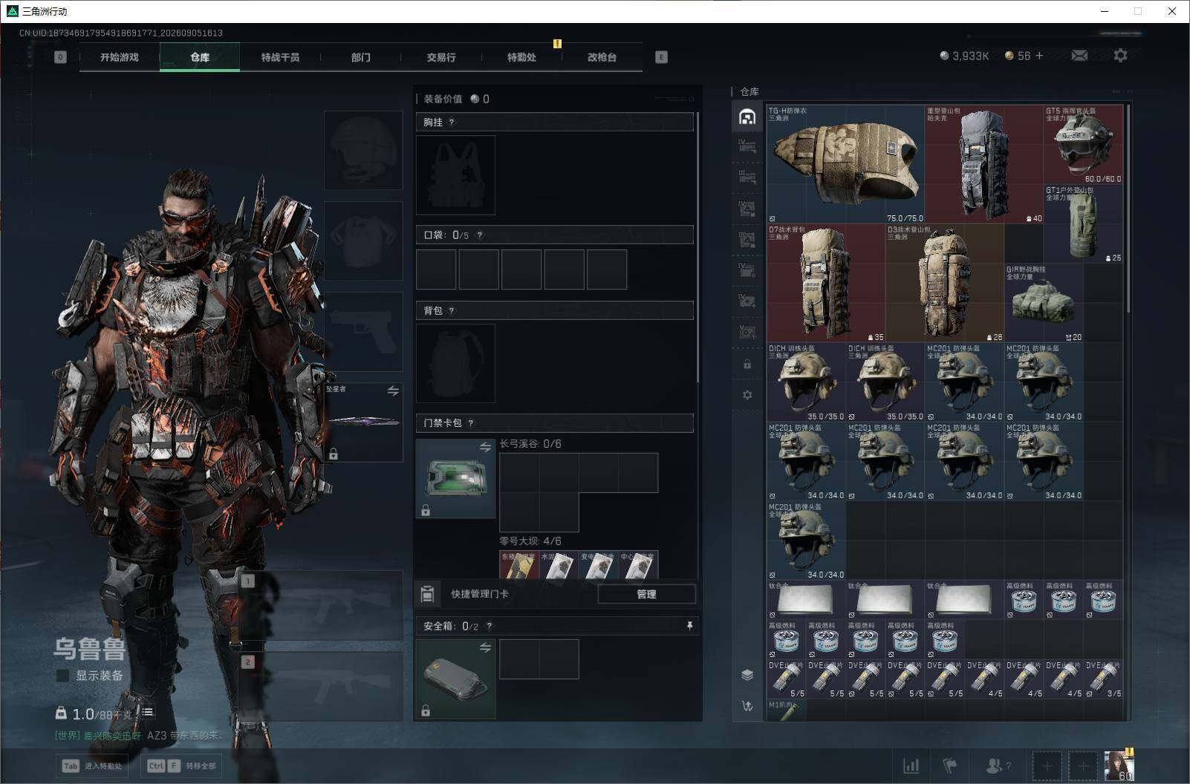The height and width of the screenshot is (784, 1190).
Task: Switch to the 特勤处 tab
Action: click(521, 57)
